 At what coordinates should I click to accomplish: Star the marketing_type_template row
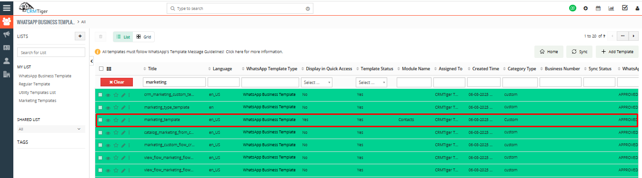(116, 108)
